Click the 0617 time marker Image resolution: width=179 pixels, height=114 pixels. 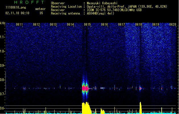[x=122, y=25]
